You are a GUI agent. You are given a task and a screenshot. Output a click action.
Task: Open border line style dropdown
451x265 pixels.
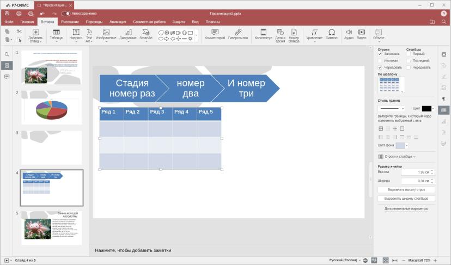pos(403,108)
